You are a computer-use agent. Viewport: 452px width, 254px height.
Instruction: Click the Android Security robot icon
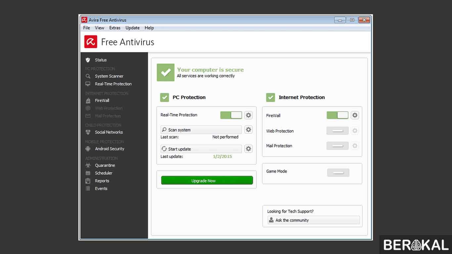[88, 149]
